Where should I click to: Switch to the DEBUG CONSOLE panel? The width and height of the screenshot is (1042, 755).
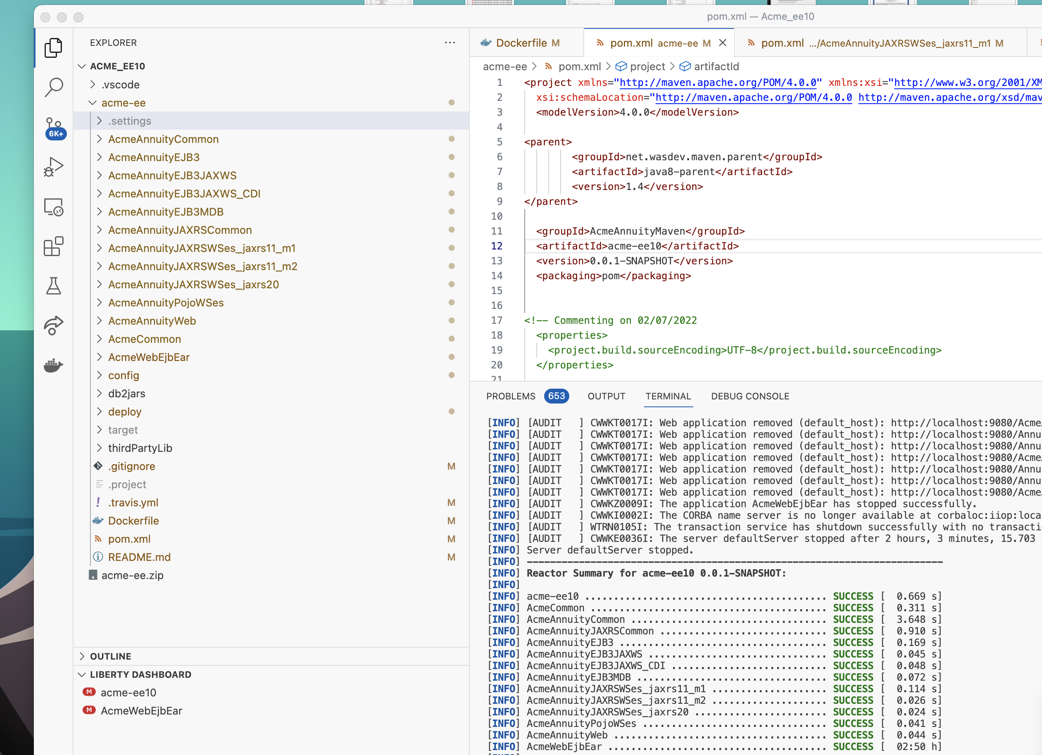click(750, 396)
